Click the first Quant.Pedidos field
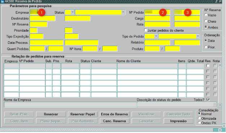The height and width of the screenshot is (133, 226). point(37,49)
